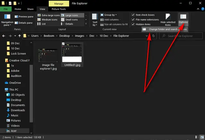205x140 pixels.
Task: Switch to the Home tab
Action: (x=18, y=9)
